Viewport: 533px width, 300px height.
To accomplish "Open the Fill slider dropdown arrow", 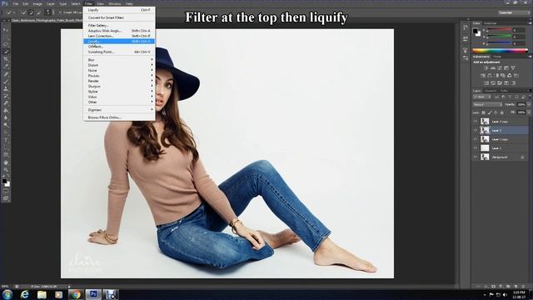I will point(529,112).
